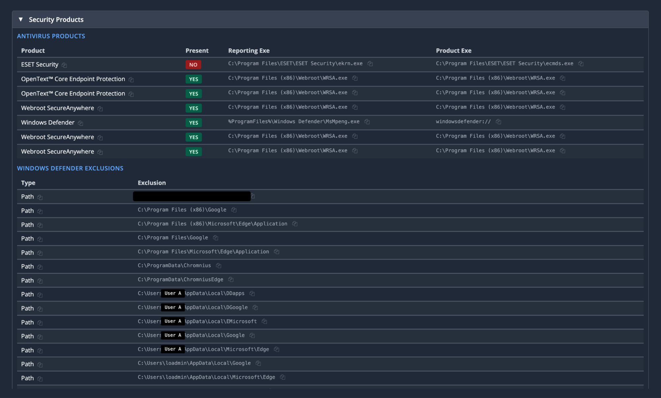The height and width of the screenshot is (398, 661).
Task: Copy Windows Defender product name
Action: click(x=80, y=123)
